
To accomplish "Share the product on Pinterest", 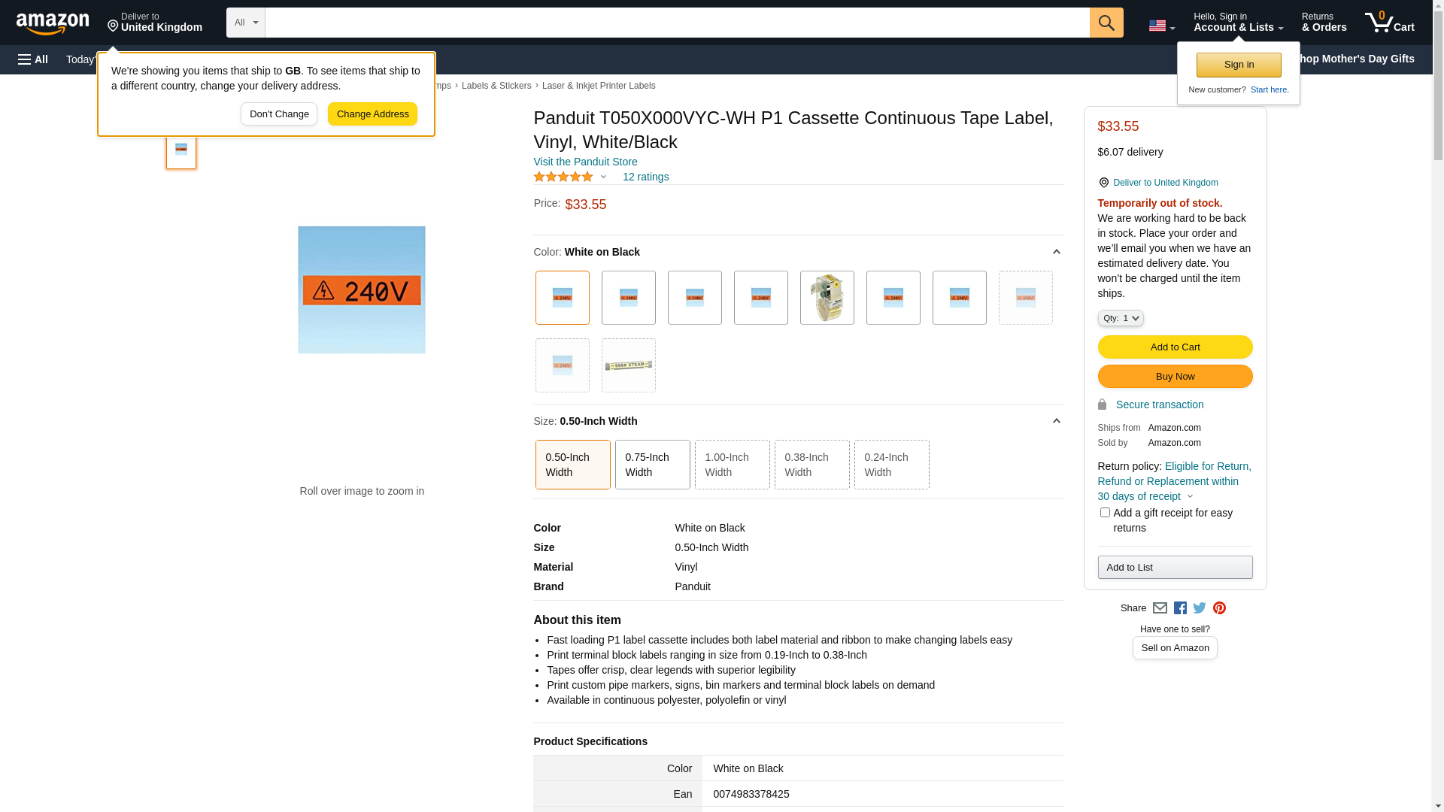I will [1219, 608].
